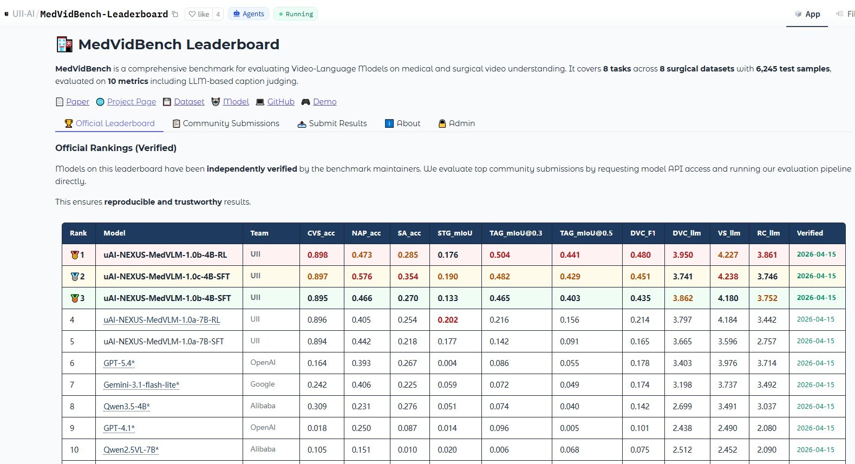Open the Dataset link
The image size is (855, 464).
tap(189, 102)
